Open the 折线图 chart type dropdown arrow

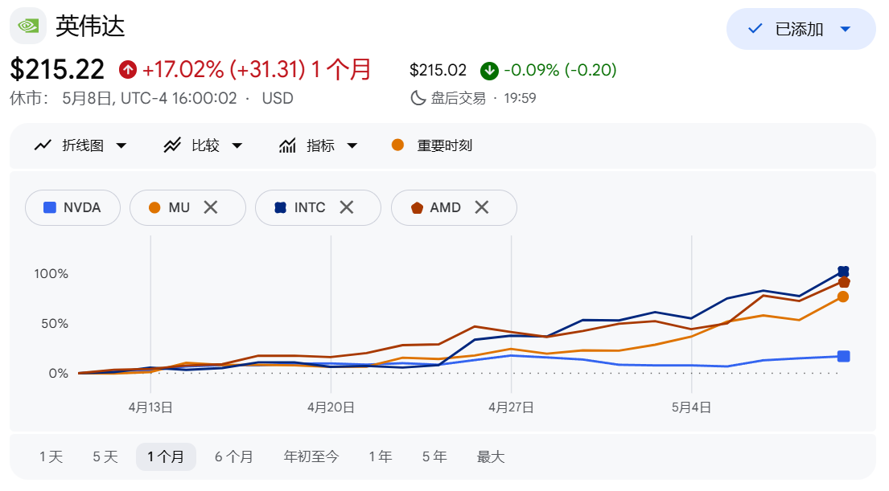point(121,145)
